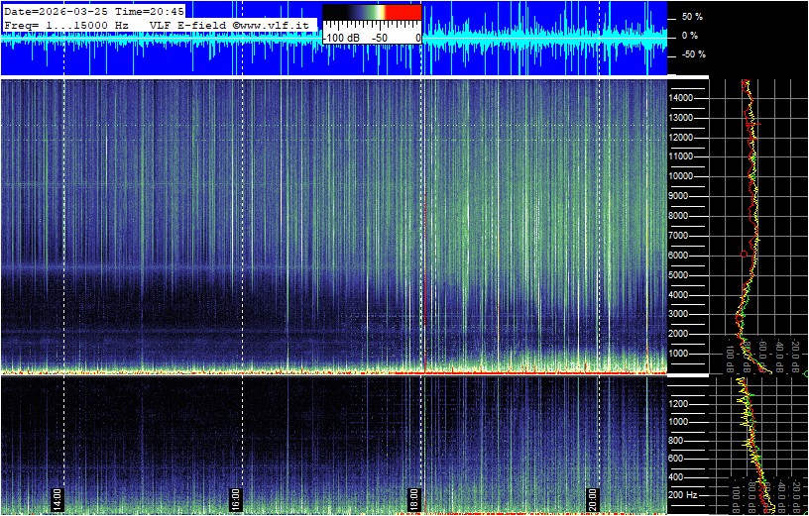This screenshot has width=809, height=516.
Task: Click the 0 % amplitude axis label
Action: 692,36
